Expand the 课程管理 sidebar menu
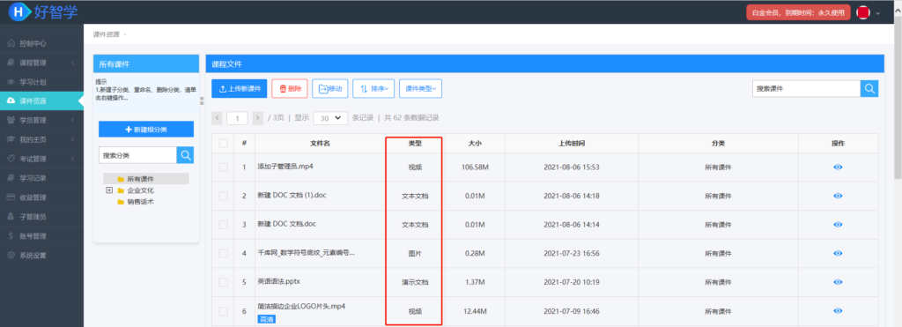 click(x=73, y=63)
